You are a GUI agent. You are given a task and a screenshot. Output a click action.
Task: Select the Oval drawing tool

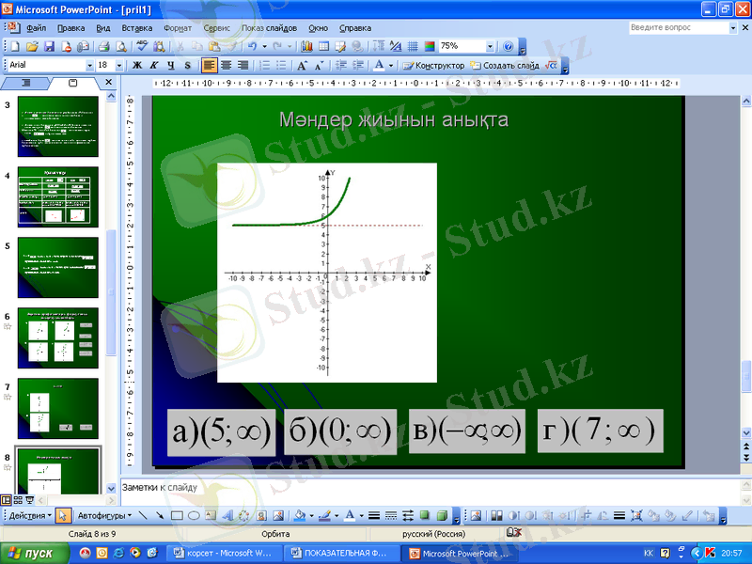(x=194, y=516)
